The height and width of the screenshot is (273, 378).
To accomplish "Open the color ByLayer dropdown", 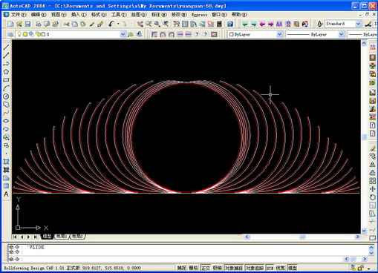I will [x=279, y=34].
